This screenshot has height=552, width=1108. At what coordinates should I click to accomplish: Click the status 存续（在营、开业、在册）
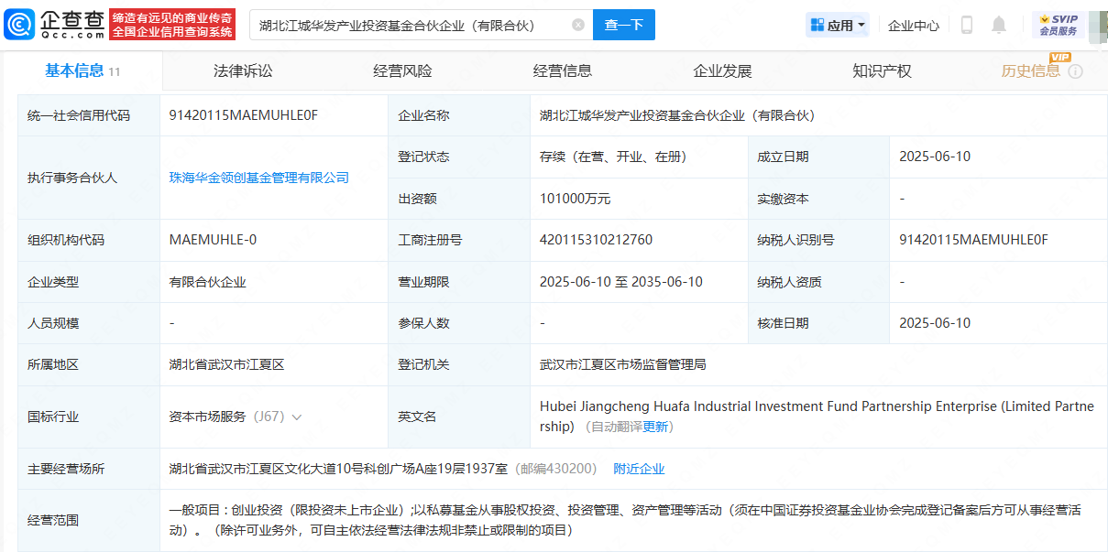[x=613, y=157]
